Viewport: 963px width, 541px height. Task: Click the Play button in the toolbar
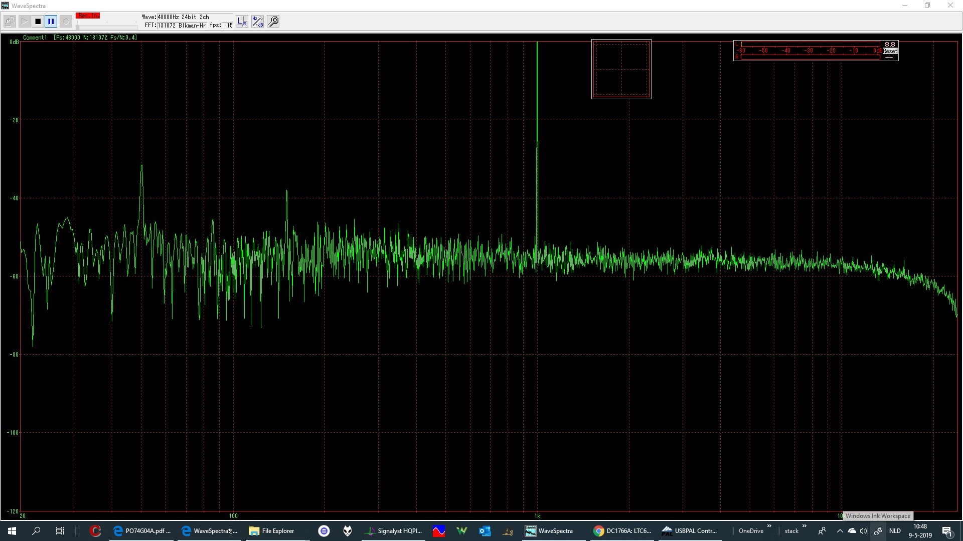(x=24, y=22)
